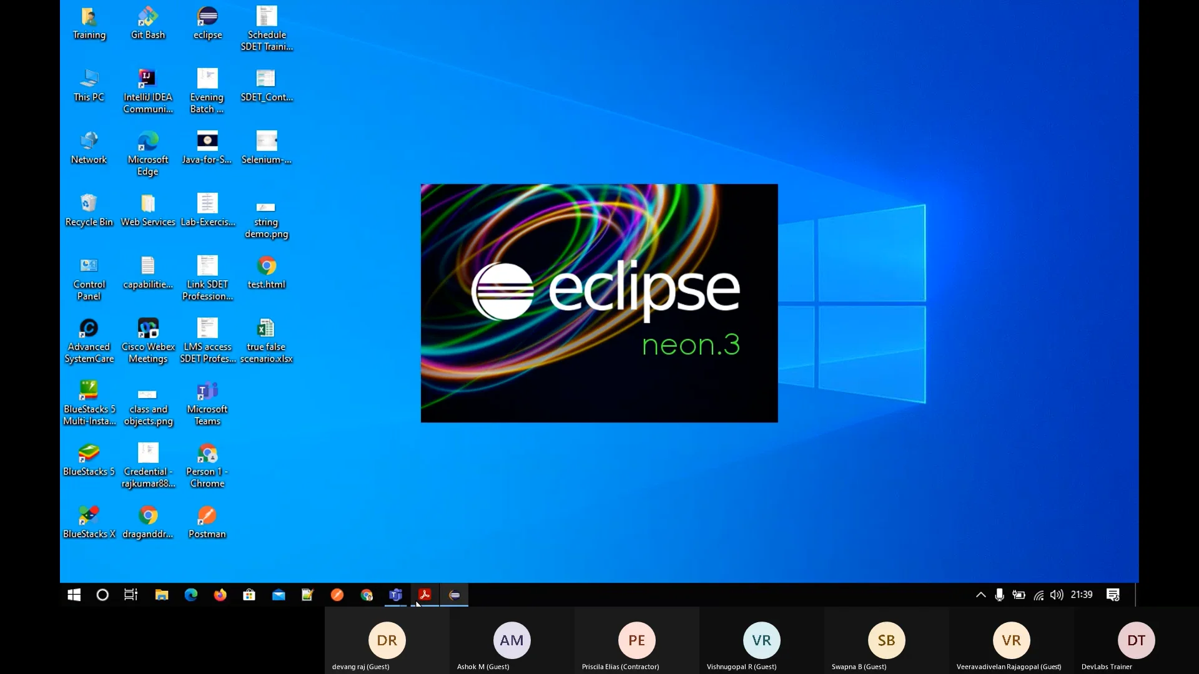The height and width of the screenshot is (674, 1199).
Task: Open the Web Services folder
Action: coord(148,210)
